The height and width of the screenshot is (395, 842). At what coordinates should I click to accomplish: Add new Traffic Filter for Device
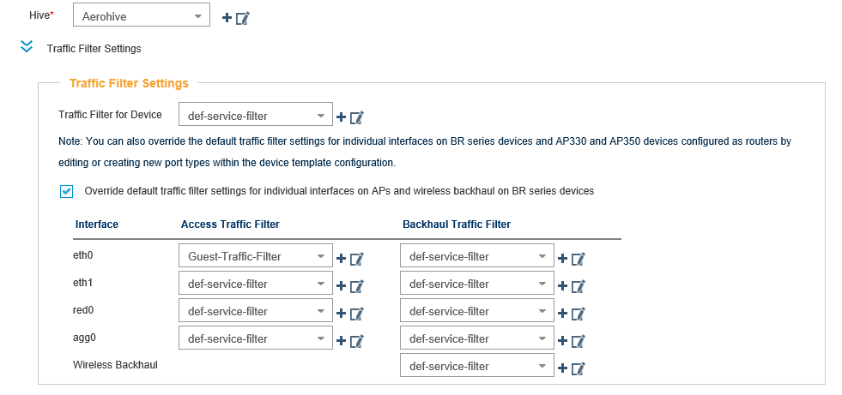(x=341, y=117)
